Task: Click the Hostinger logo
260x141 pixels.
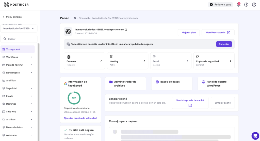Action: pos(17,5)
